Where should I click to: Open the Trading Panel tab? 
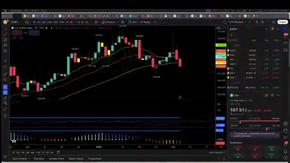point(95,158)
